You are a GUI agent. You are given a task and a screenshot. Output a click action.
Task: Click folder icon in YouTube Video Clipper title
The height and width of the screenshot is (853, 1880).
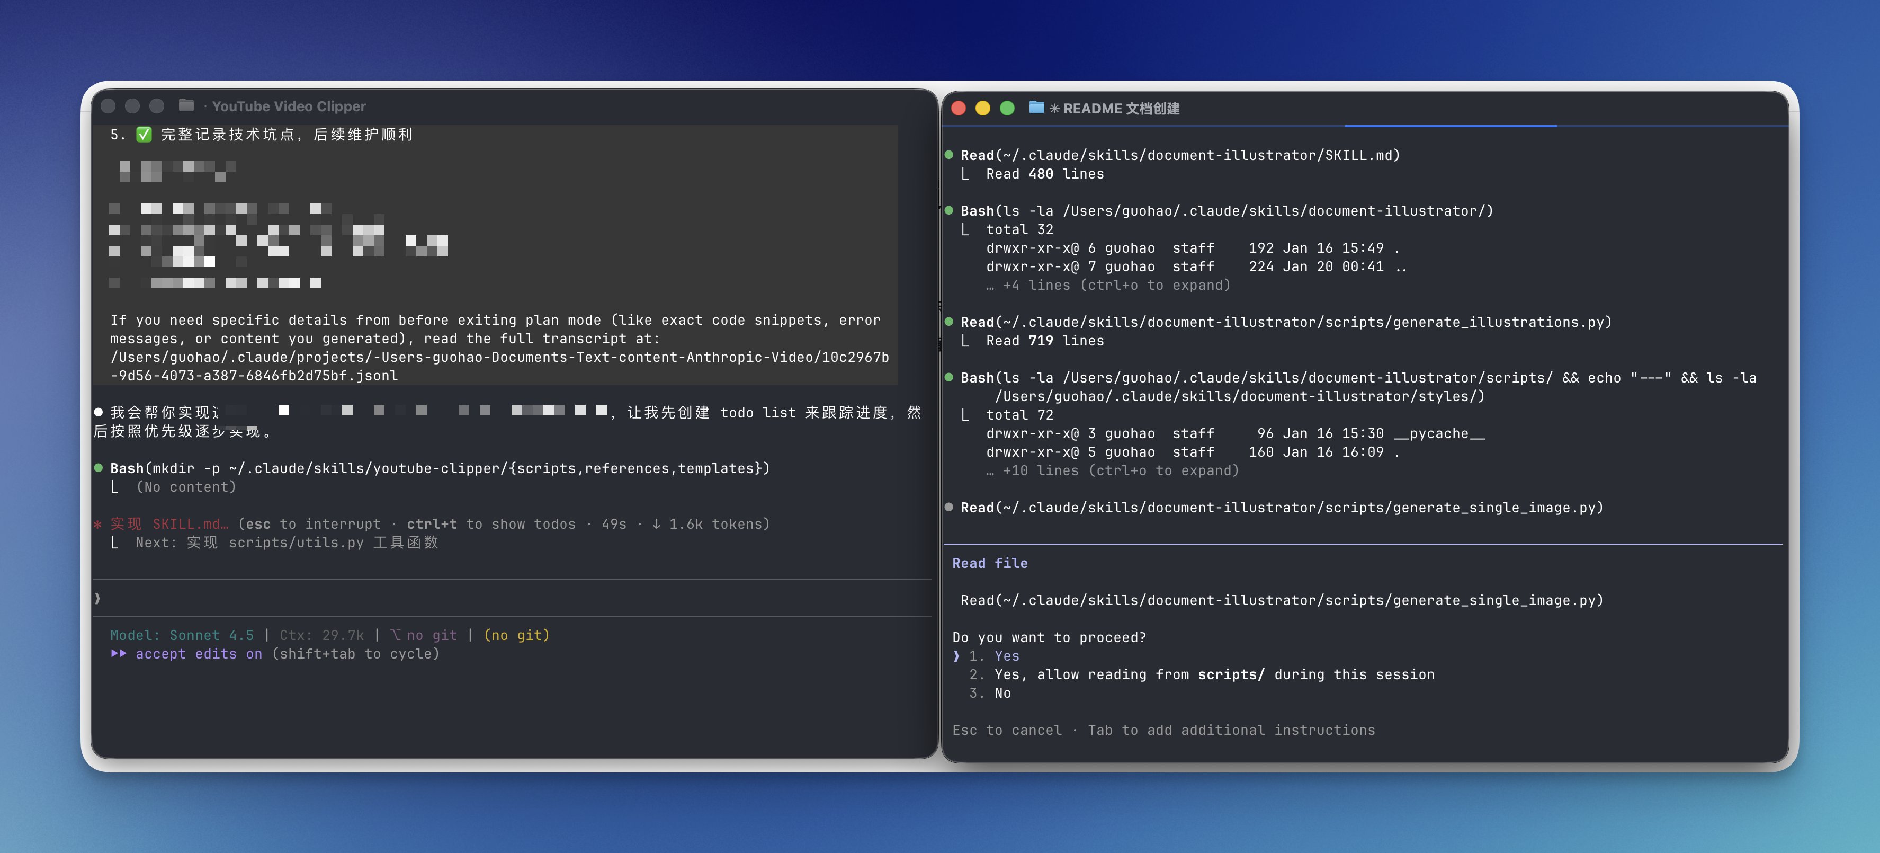[186, 105]
